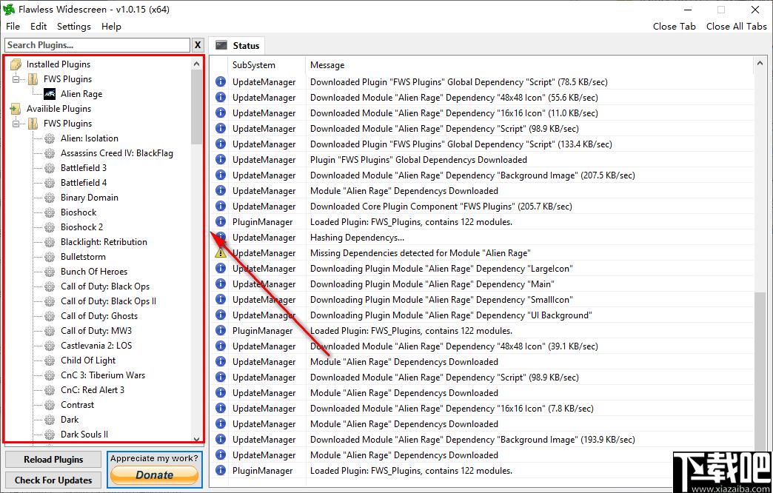The image size is (773, 493).
Task: Select the installed Alien Rage plugin
Action: pyautogui.click(x=81, y=94)
